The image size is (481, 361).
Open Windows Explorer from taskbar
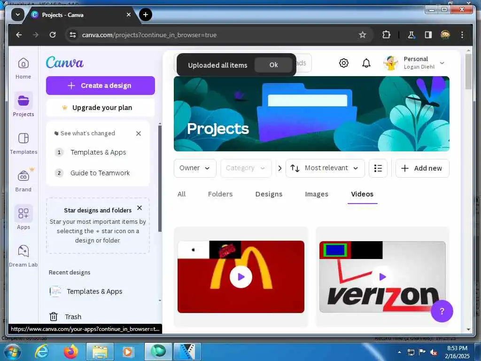point(100,352)
